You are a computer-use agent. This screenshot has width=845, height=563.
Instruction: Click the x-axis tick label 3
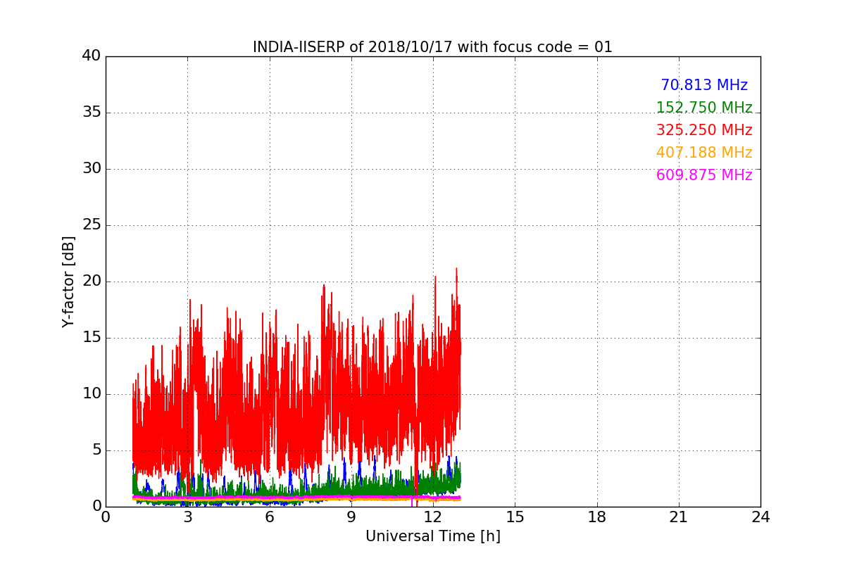tap(187, 517)
